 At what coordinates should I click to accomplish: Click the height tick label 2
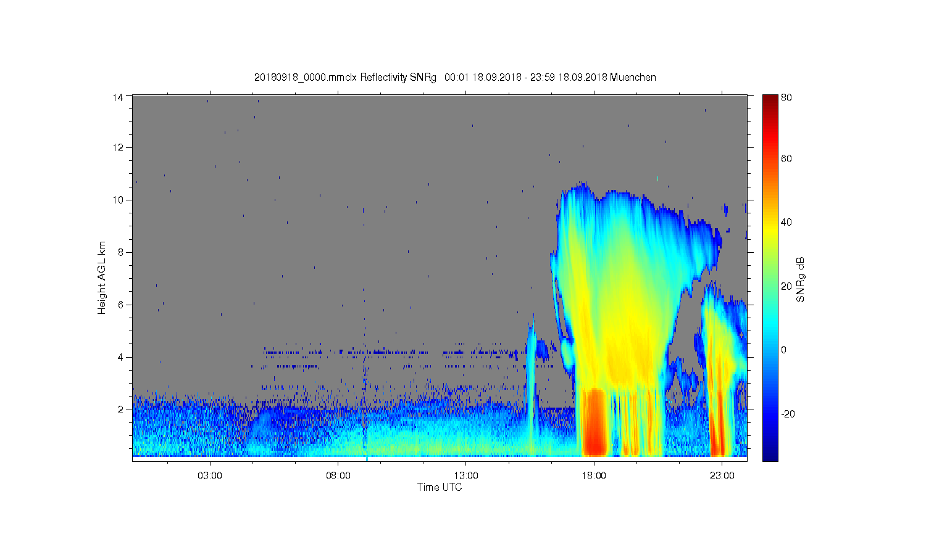pos(121,409)
